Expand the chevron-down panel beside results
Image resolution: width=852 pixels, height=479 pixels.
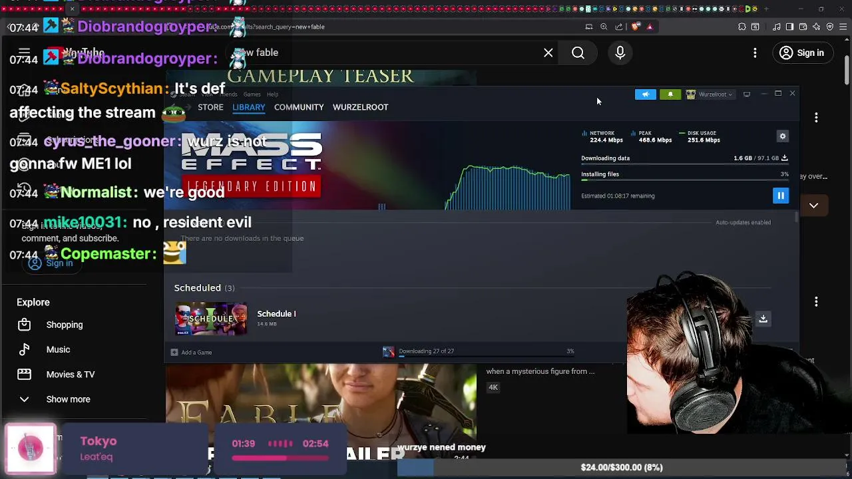click(813, 206)
